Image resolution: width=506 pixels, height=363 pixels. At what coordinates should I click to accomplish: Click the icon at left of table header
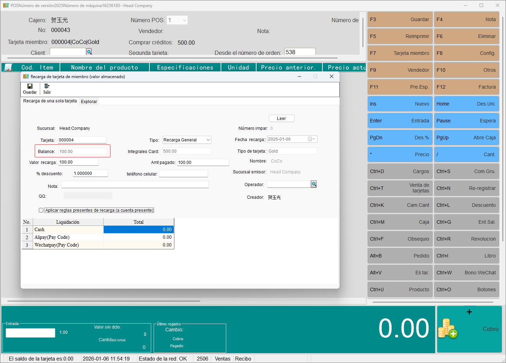point(8,67)
